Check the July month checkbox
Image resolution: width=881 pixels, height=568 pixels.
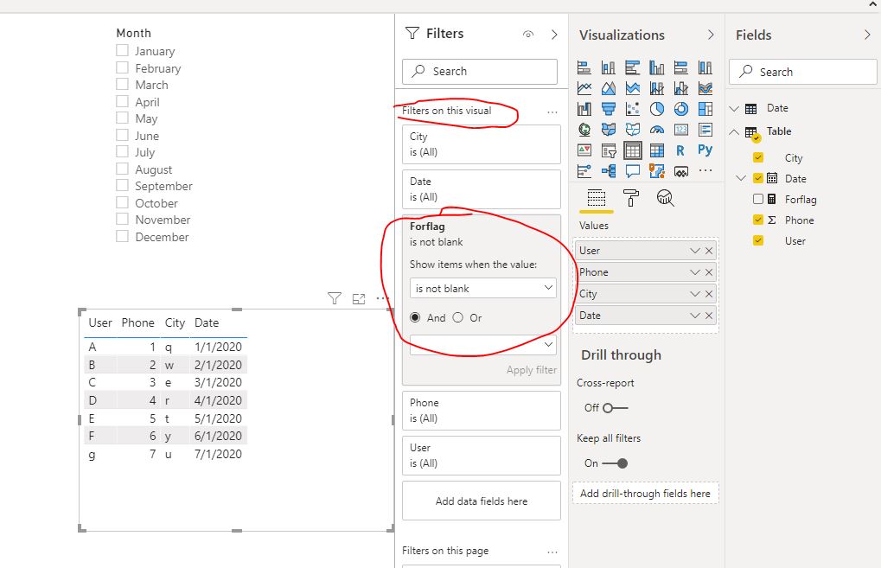[x=122, y=151]
